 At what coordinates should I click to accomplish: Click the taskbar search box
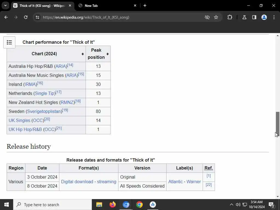click(x=52, y=205)
